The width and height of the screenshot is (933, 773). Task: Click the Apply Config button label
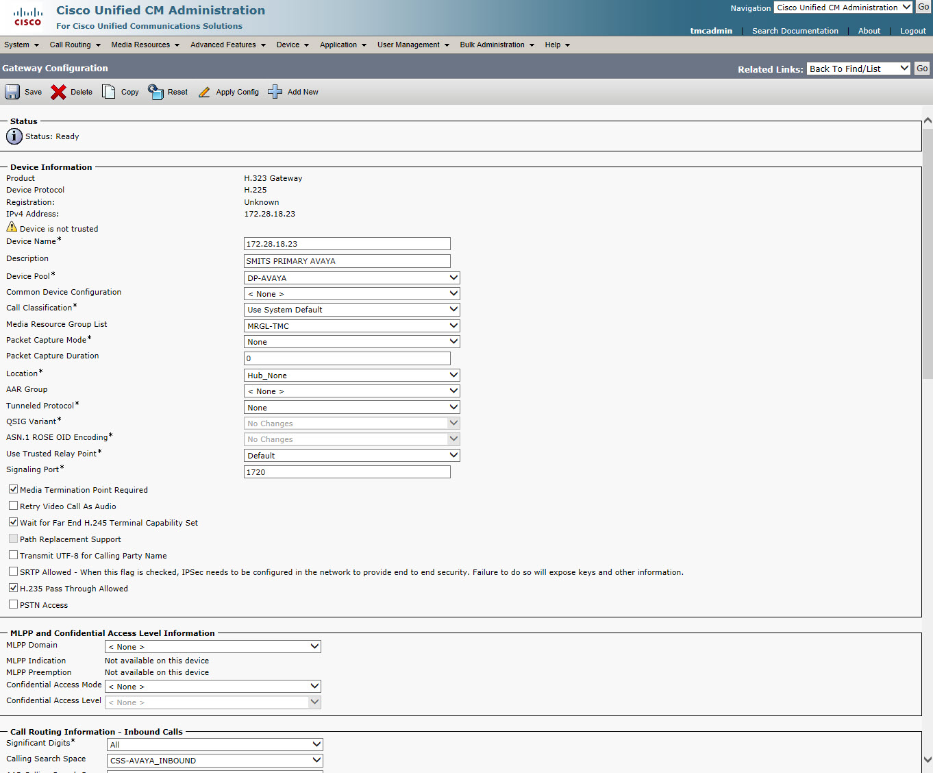238,92
